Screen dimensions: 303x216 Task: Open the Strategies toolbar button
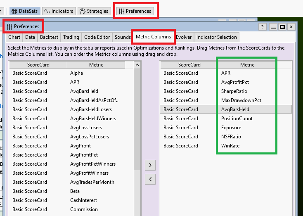94,11
